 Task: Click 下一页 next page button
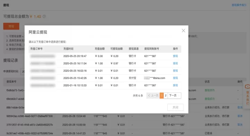point(174,95)
